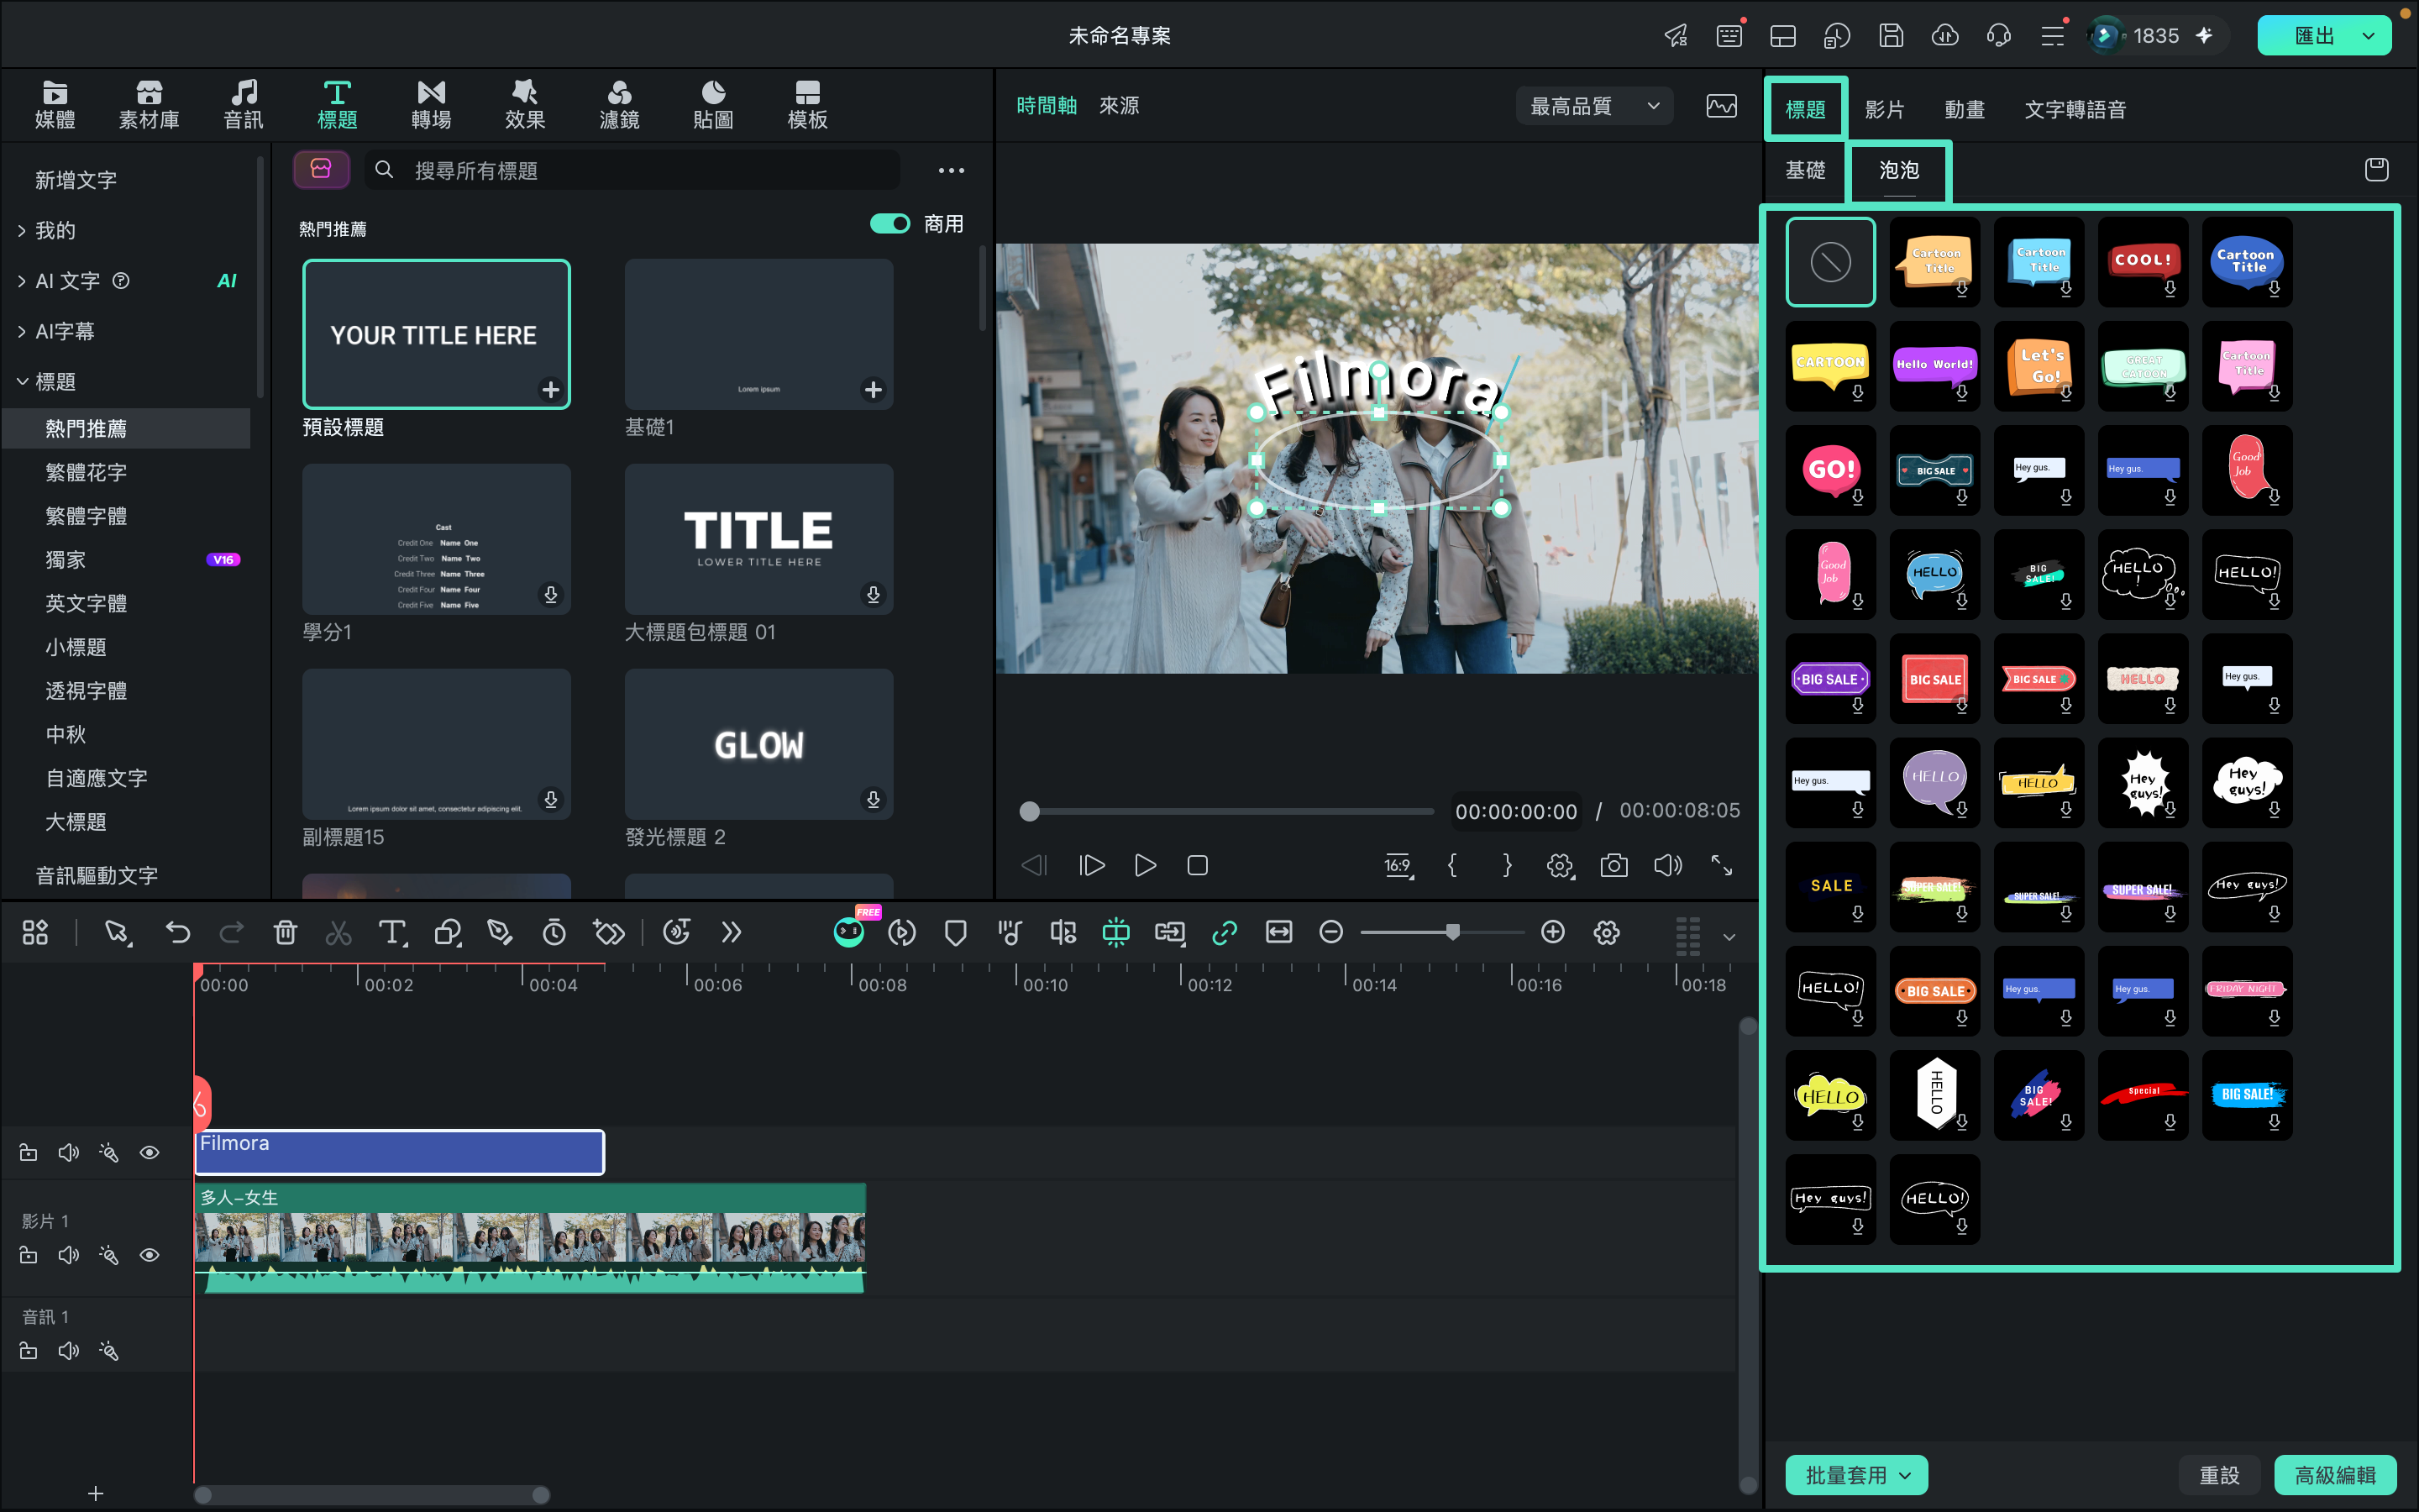Screen dimensions: 2419x1512
Task: Click the 重設 reset button
Action: (x=2219, y=1475)
